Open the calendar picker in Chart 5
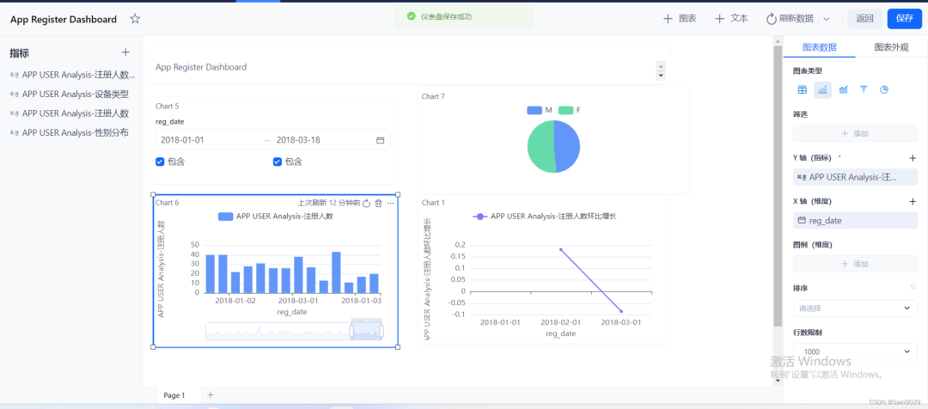Viewport: 928px width, 409px height. [381, 140]
